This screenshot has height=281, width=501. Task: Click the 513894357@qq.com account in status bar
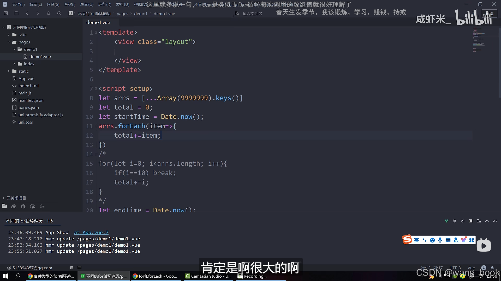coord(29,268)
